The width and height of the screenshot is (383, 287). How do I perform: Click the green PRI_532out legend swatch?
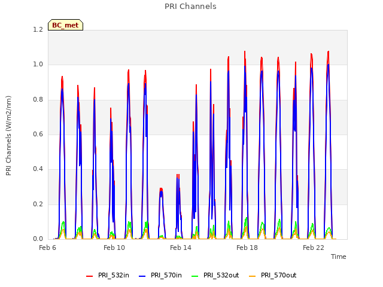(x=195, y=276)
